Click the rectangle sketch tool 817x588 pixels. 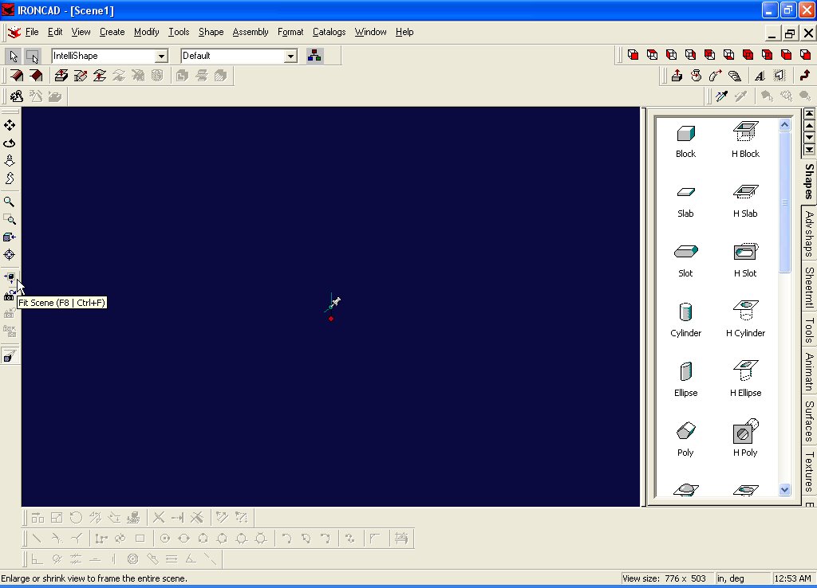(140, 538)
